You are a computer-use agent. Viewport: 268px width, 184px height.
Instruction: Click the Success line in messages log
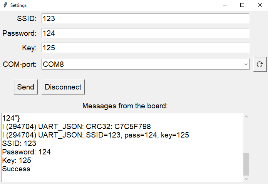(x=16, y=169)
